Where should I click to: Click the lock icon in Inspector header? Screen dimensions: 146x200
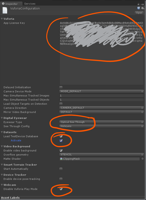tap(138, 4)
